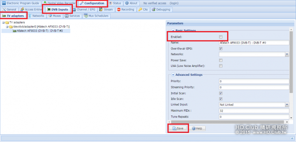
Task: Click the key icon on CAs tab
Action: click(x=140, y=9)
